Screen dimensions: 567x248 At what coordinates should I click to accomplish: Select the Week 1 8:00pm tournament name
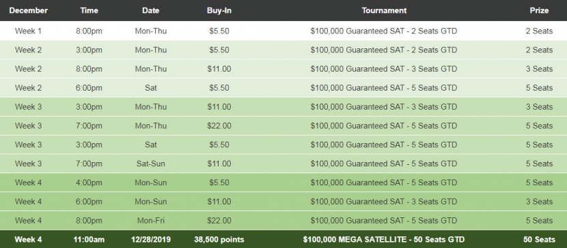tap(384, 31)
